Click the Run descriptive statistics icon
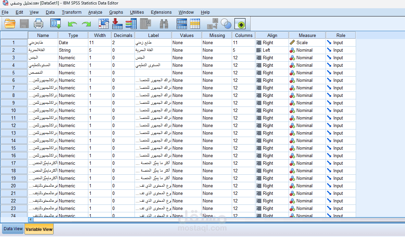The image size is (405, 237). click(x=145, y=24)
